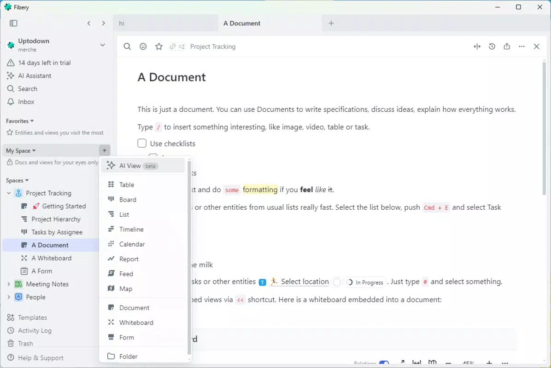This screenshot has width=551, height=368.
Task: Select the 'A Document' tab
Action: coord(270,23)
